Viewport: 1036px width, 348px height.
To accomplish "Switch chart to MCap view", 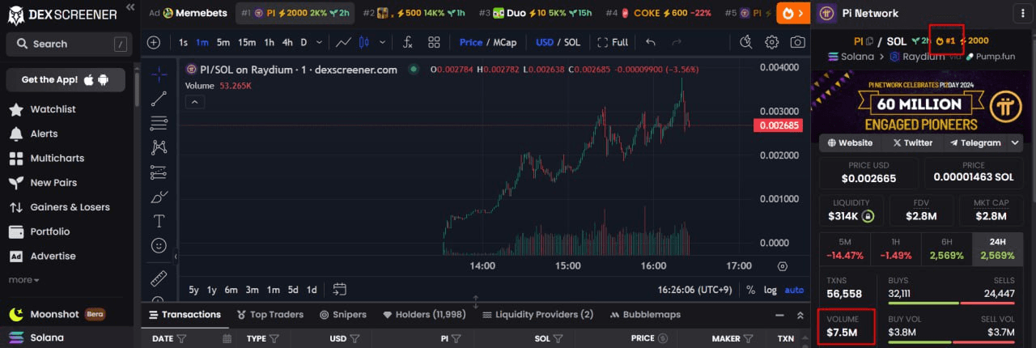I will tap(507, 42).
